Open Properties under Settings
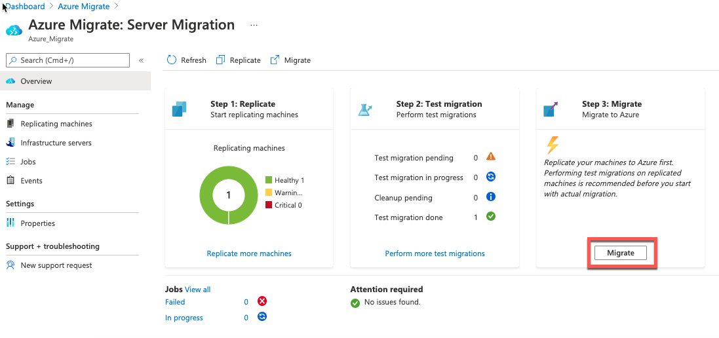Viewport: 719px width, 338px height. coord(37,223)
